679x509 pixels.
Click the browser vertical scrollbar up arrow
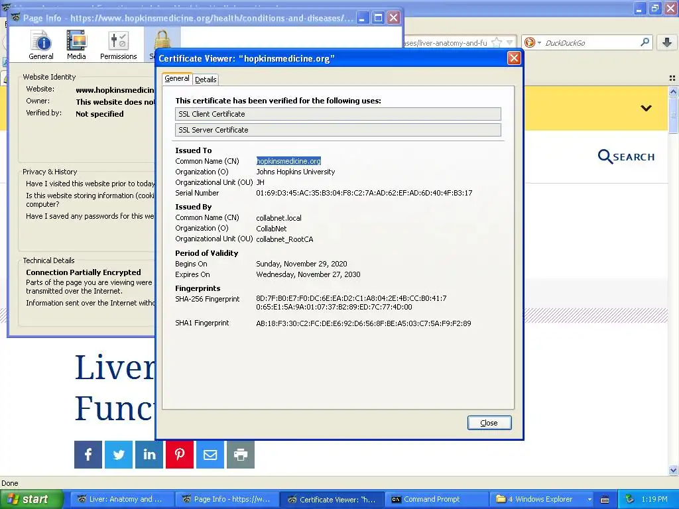tap(673, 91)
